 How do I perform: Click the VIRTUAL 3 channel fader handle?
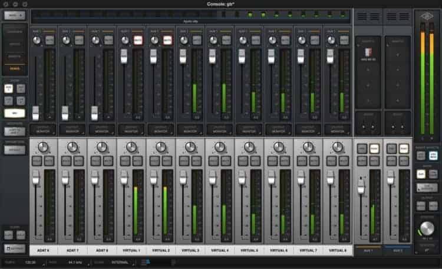[x=183, y=175]
